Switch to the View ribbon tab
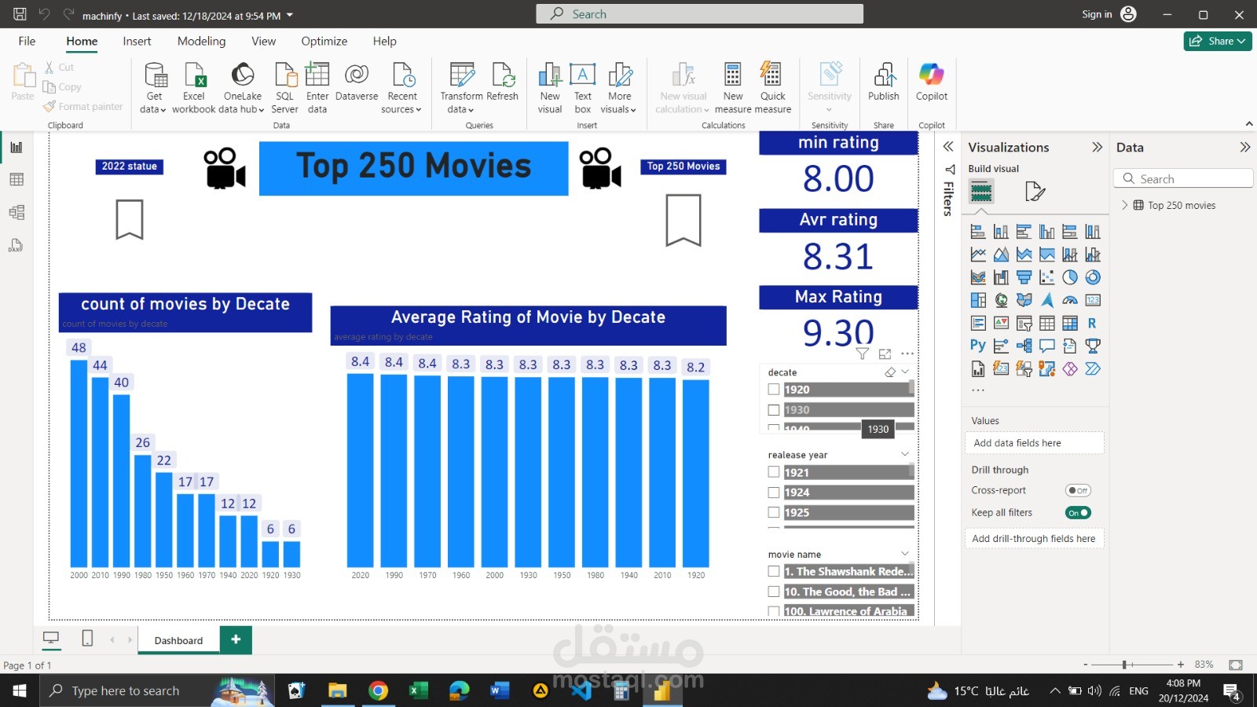This screenshot has height=707, width=1257. click(x=263, y=41)
